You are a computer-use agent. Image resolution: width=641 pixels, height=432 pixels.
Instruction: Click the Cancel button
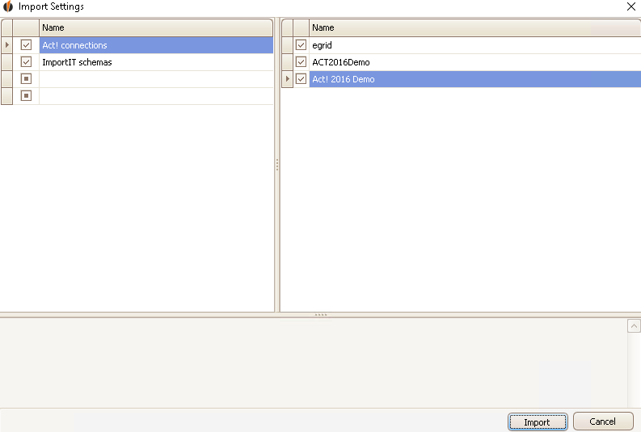pos(603,422)
